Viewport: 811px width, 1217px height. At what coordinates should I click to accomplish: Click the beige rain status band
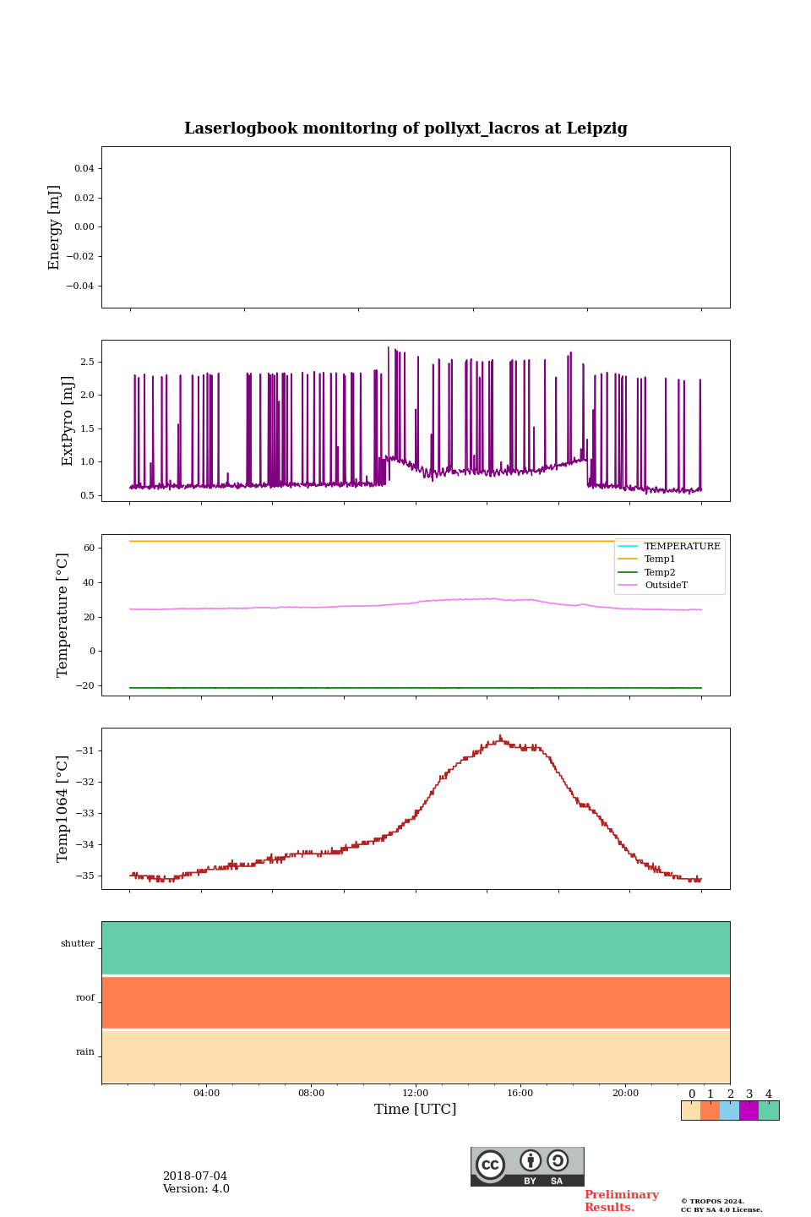[416, 1056]
